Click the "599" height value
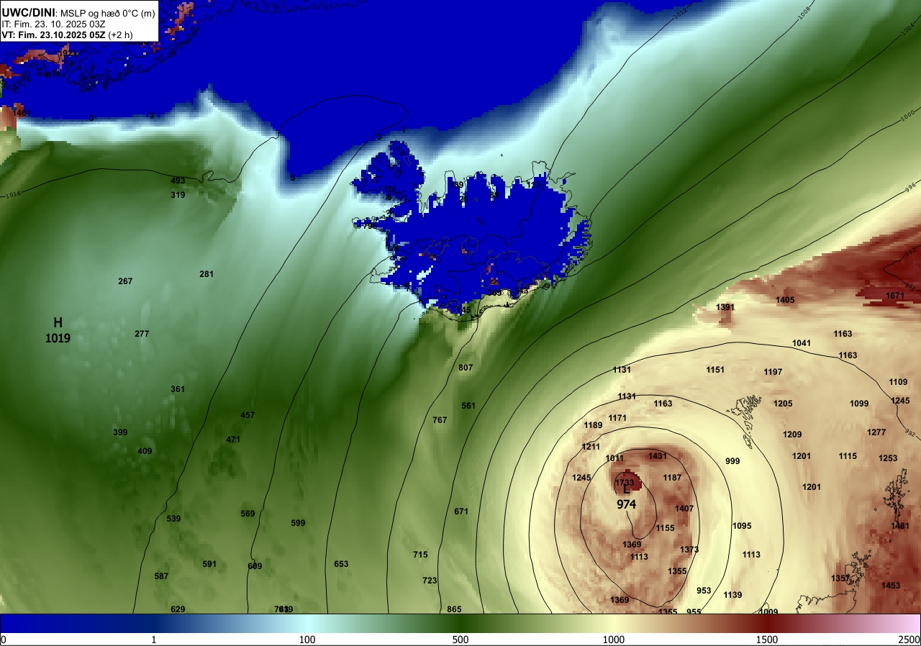 tap(298, 523)
